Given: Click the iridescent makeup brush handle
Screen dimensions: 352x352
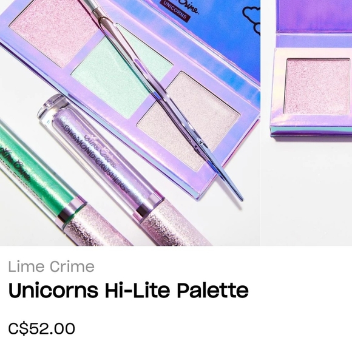Looking at the screenshot, I should 164,99.
